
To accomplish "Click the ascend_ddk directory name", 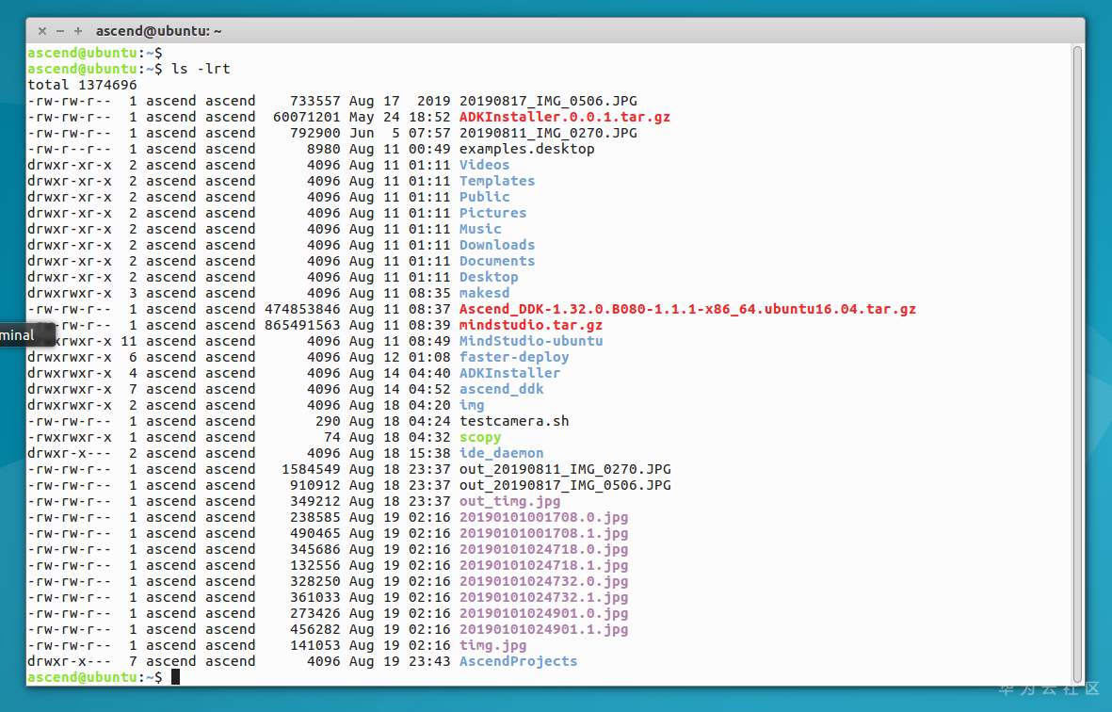I will 502,389.
